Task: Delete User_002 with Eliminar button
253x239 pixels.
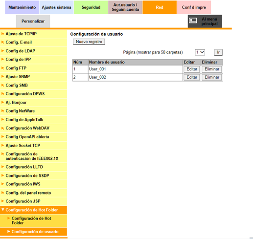Action: pos(212,77)
